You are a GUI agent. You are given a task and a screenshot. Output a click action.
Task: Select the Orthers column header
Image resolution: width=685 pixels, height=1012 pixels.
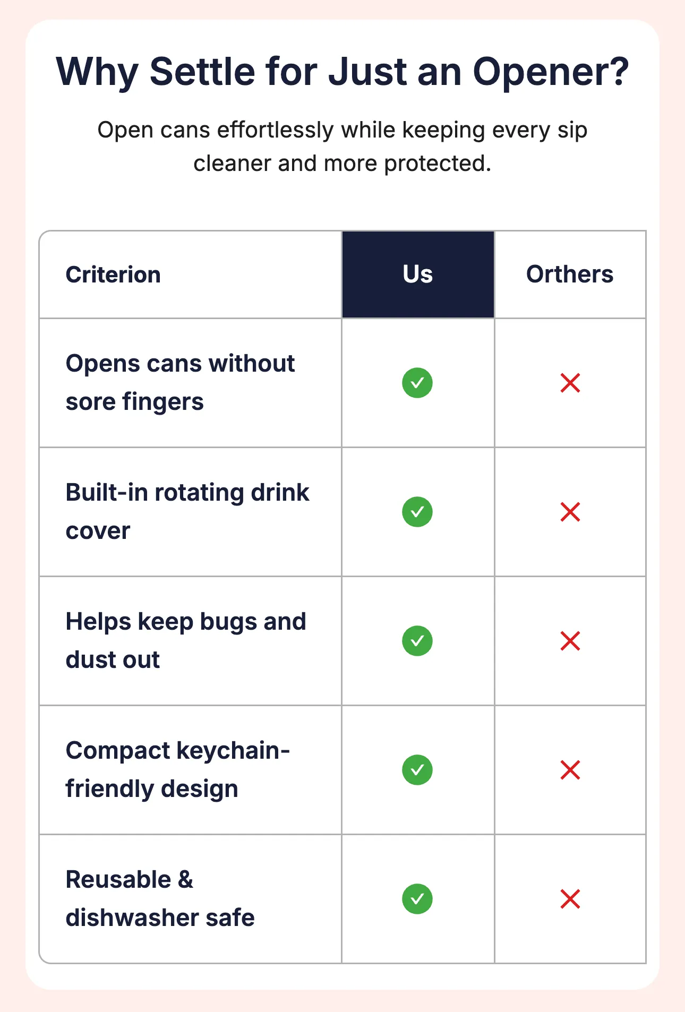pos(570,275)
